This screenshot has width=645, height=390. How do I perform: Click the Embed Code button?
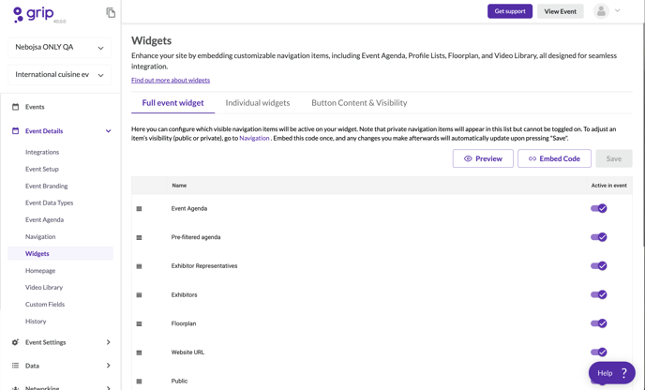(554, 158)
